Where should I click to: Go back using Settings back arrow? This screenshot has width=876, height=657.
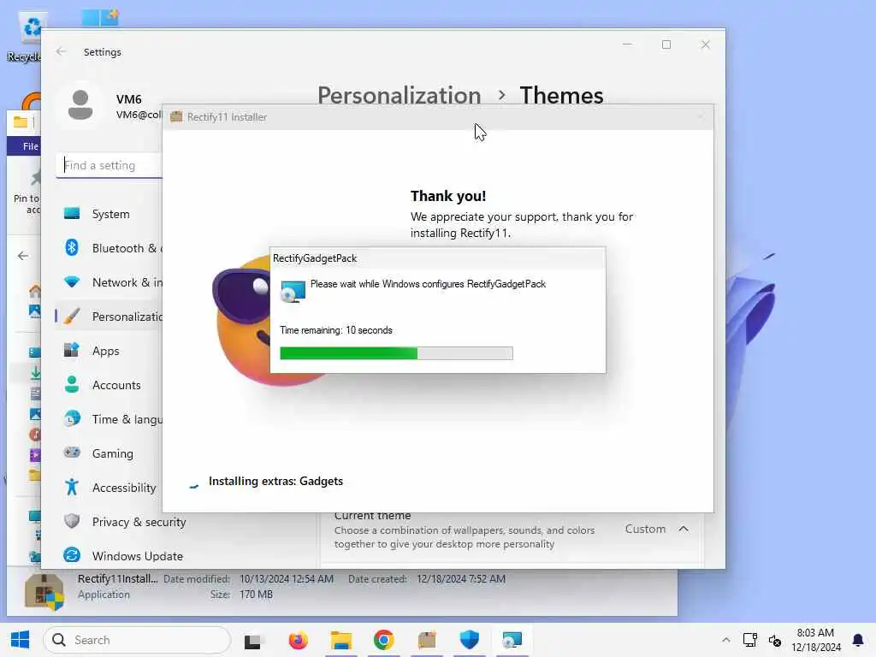(61, 51)
